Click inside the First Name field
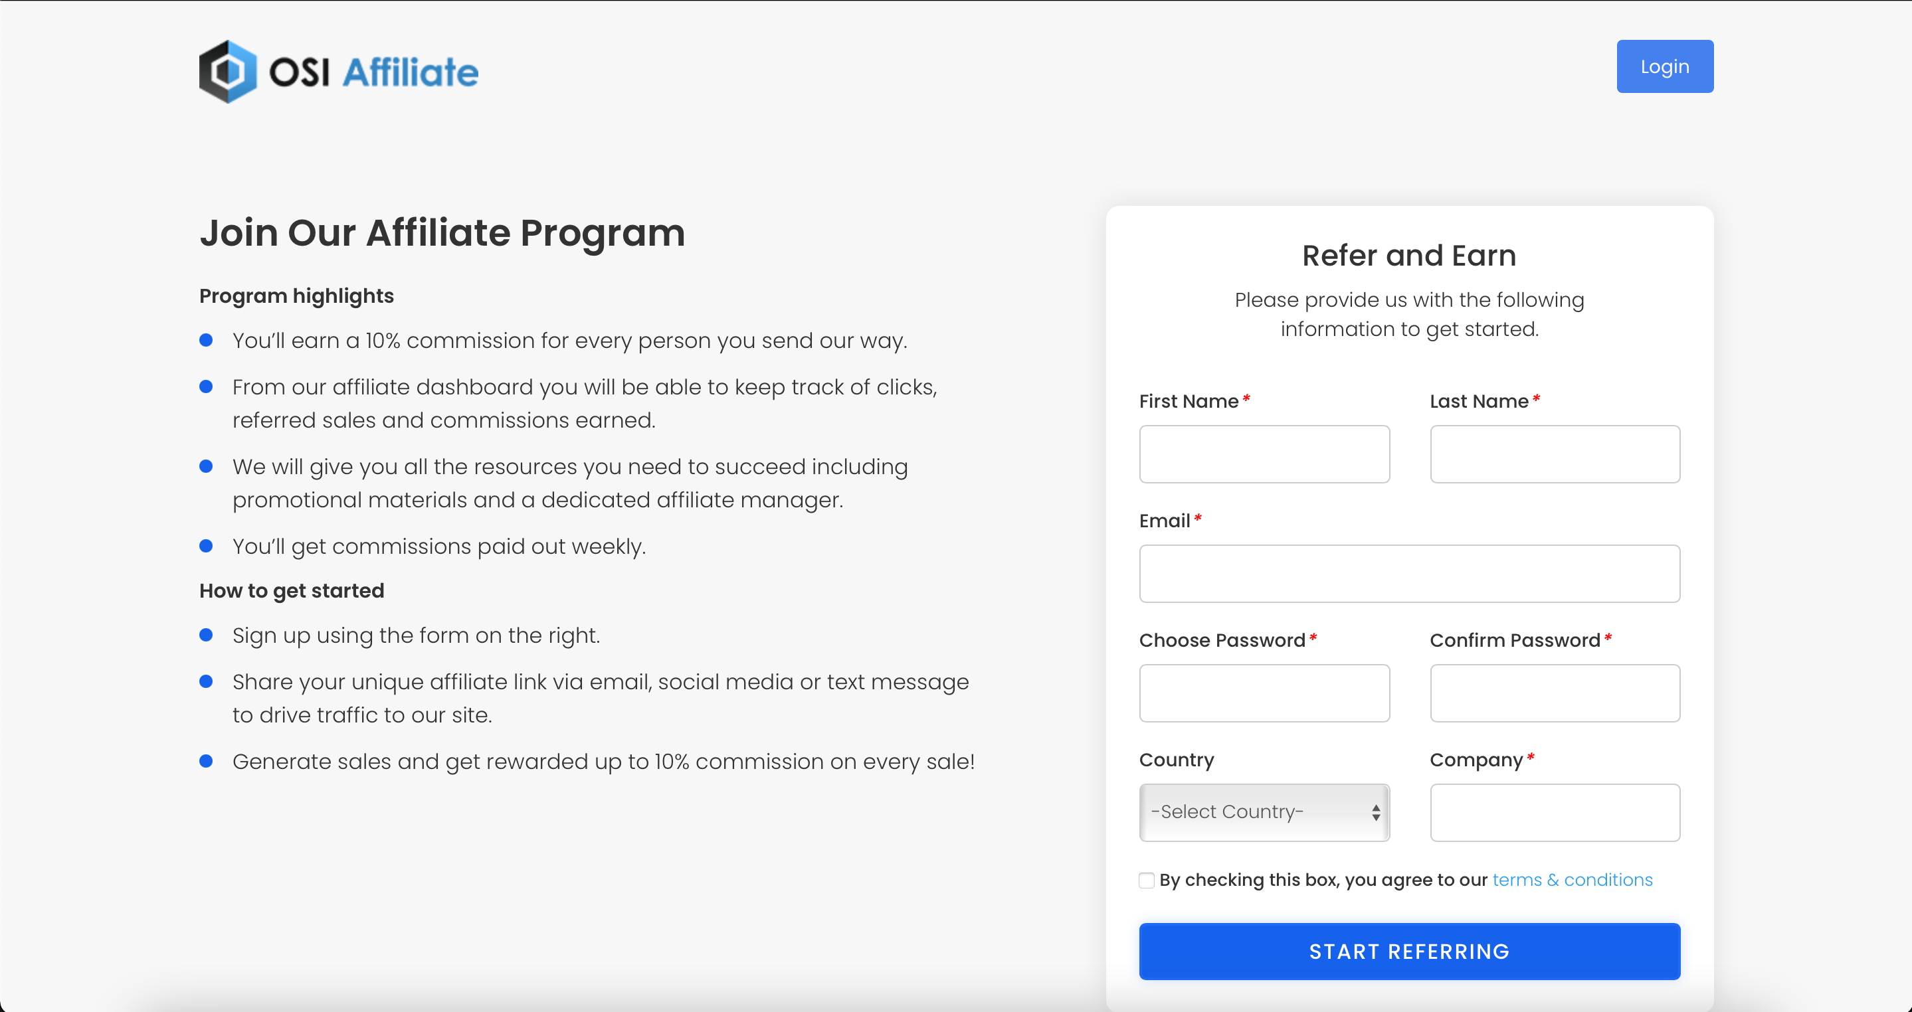This screenshot has width=1912, height=1012. (x=1264, y=454)
